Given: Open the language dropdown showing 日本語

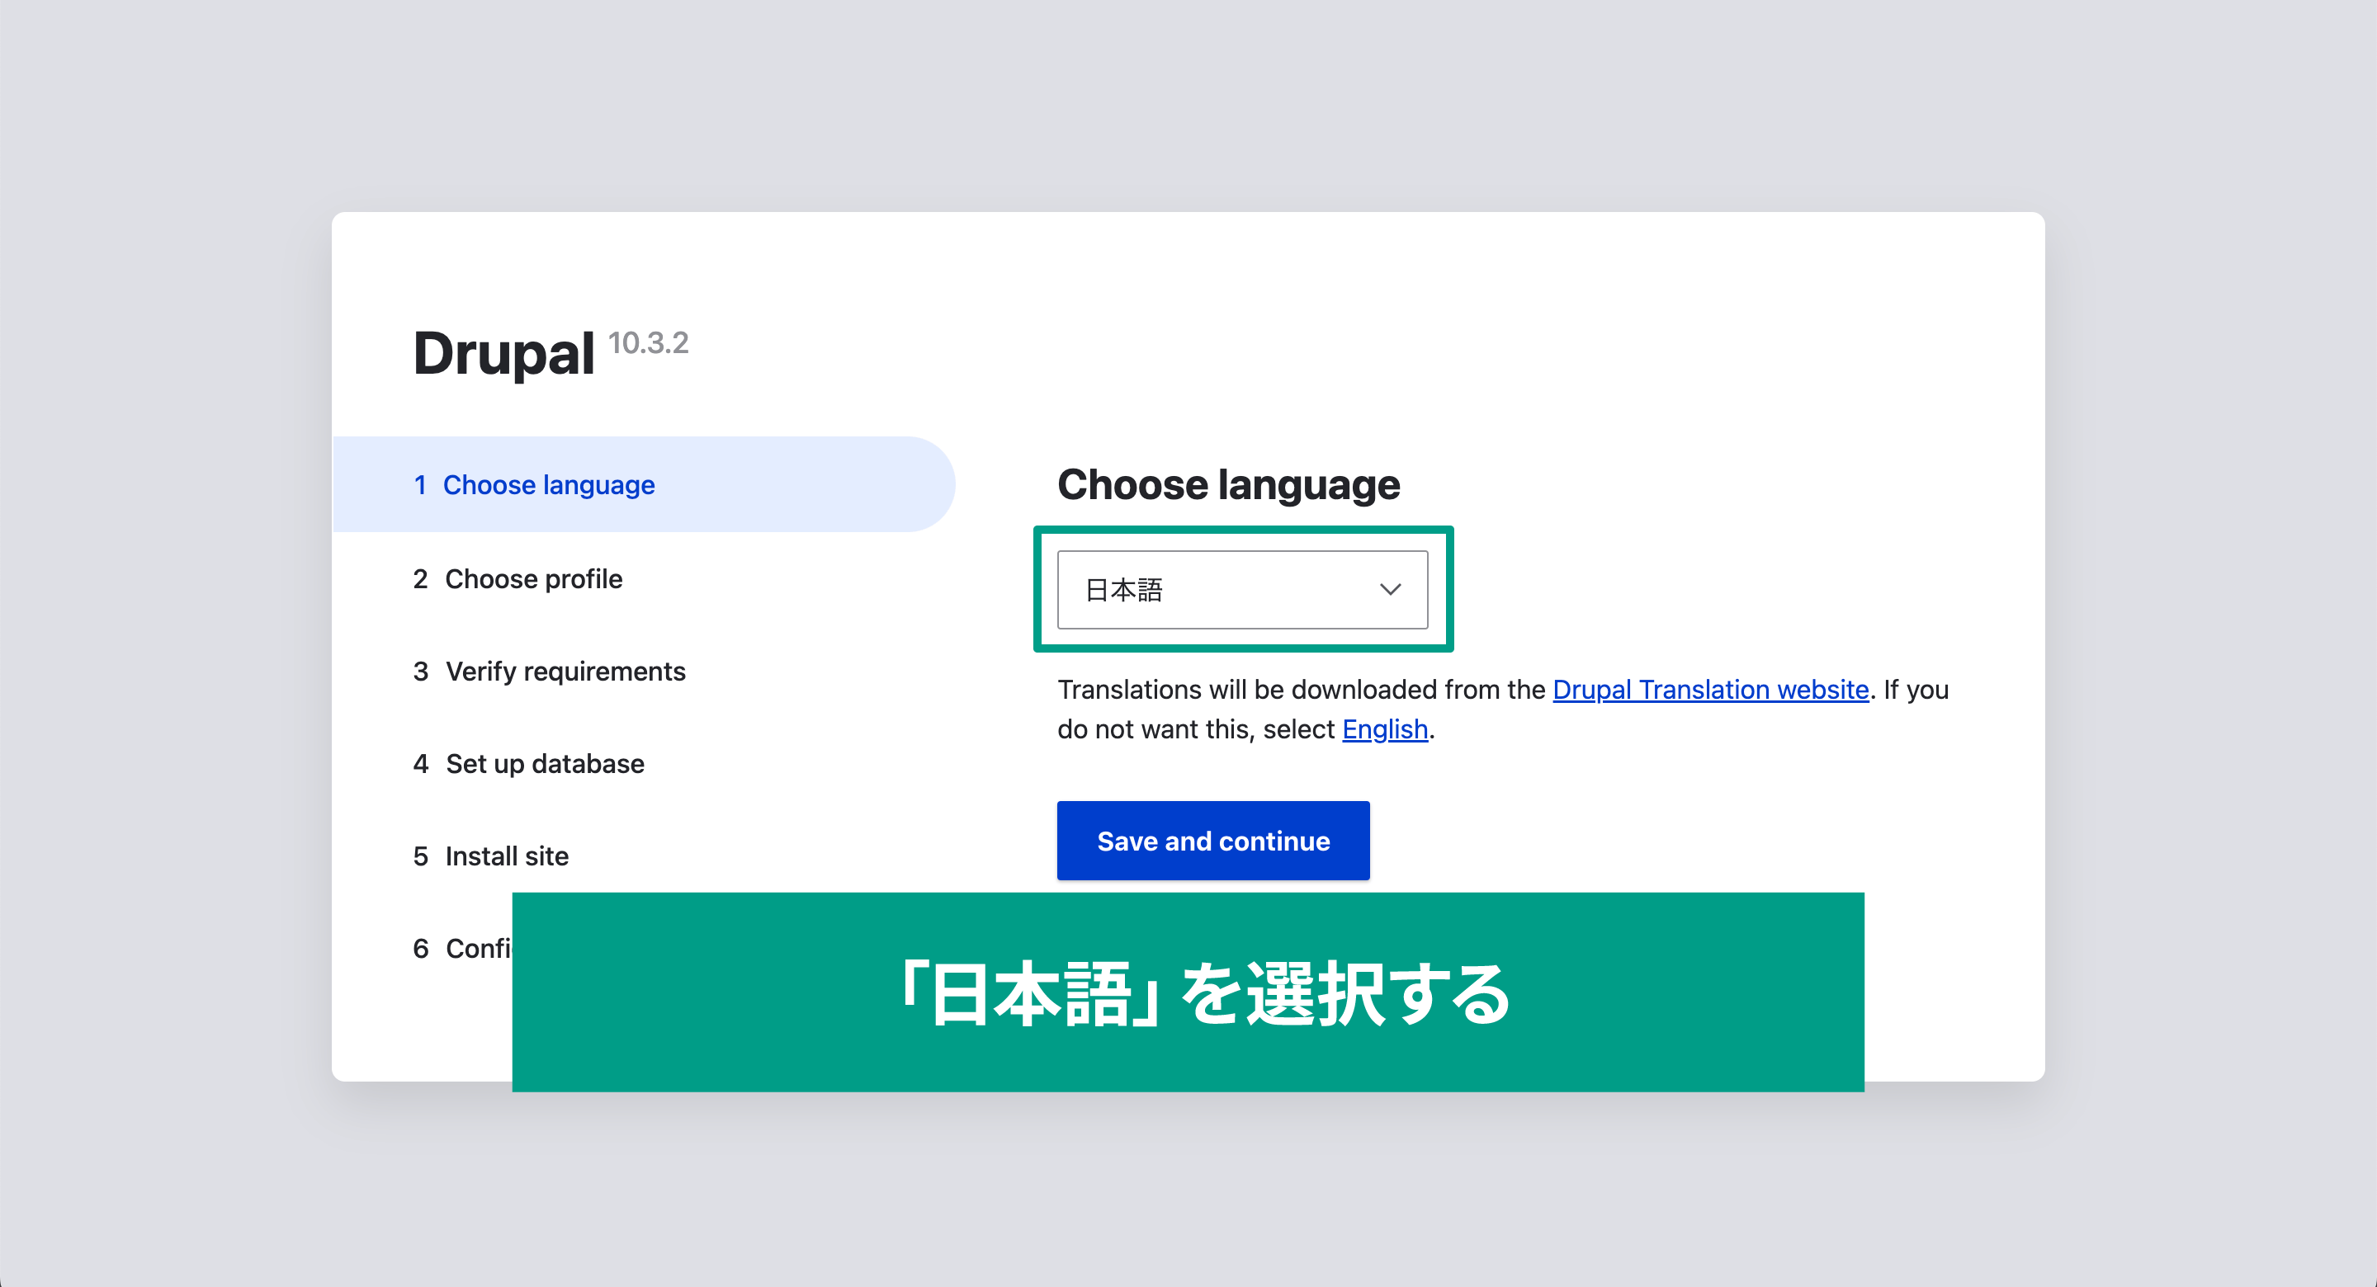Looking at the screenshot, I should [1242, 590].
